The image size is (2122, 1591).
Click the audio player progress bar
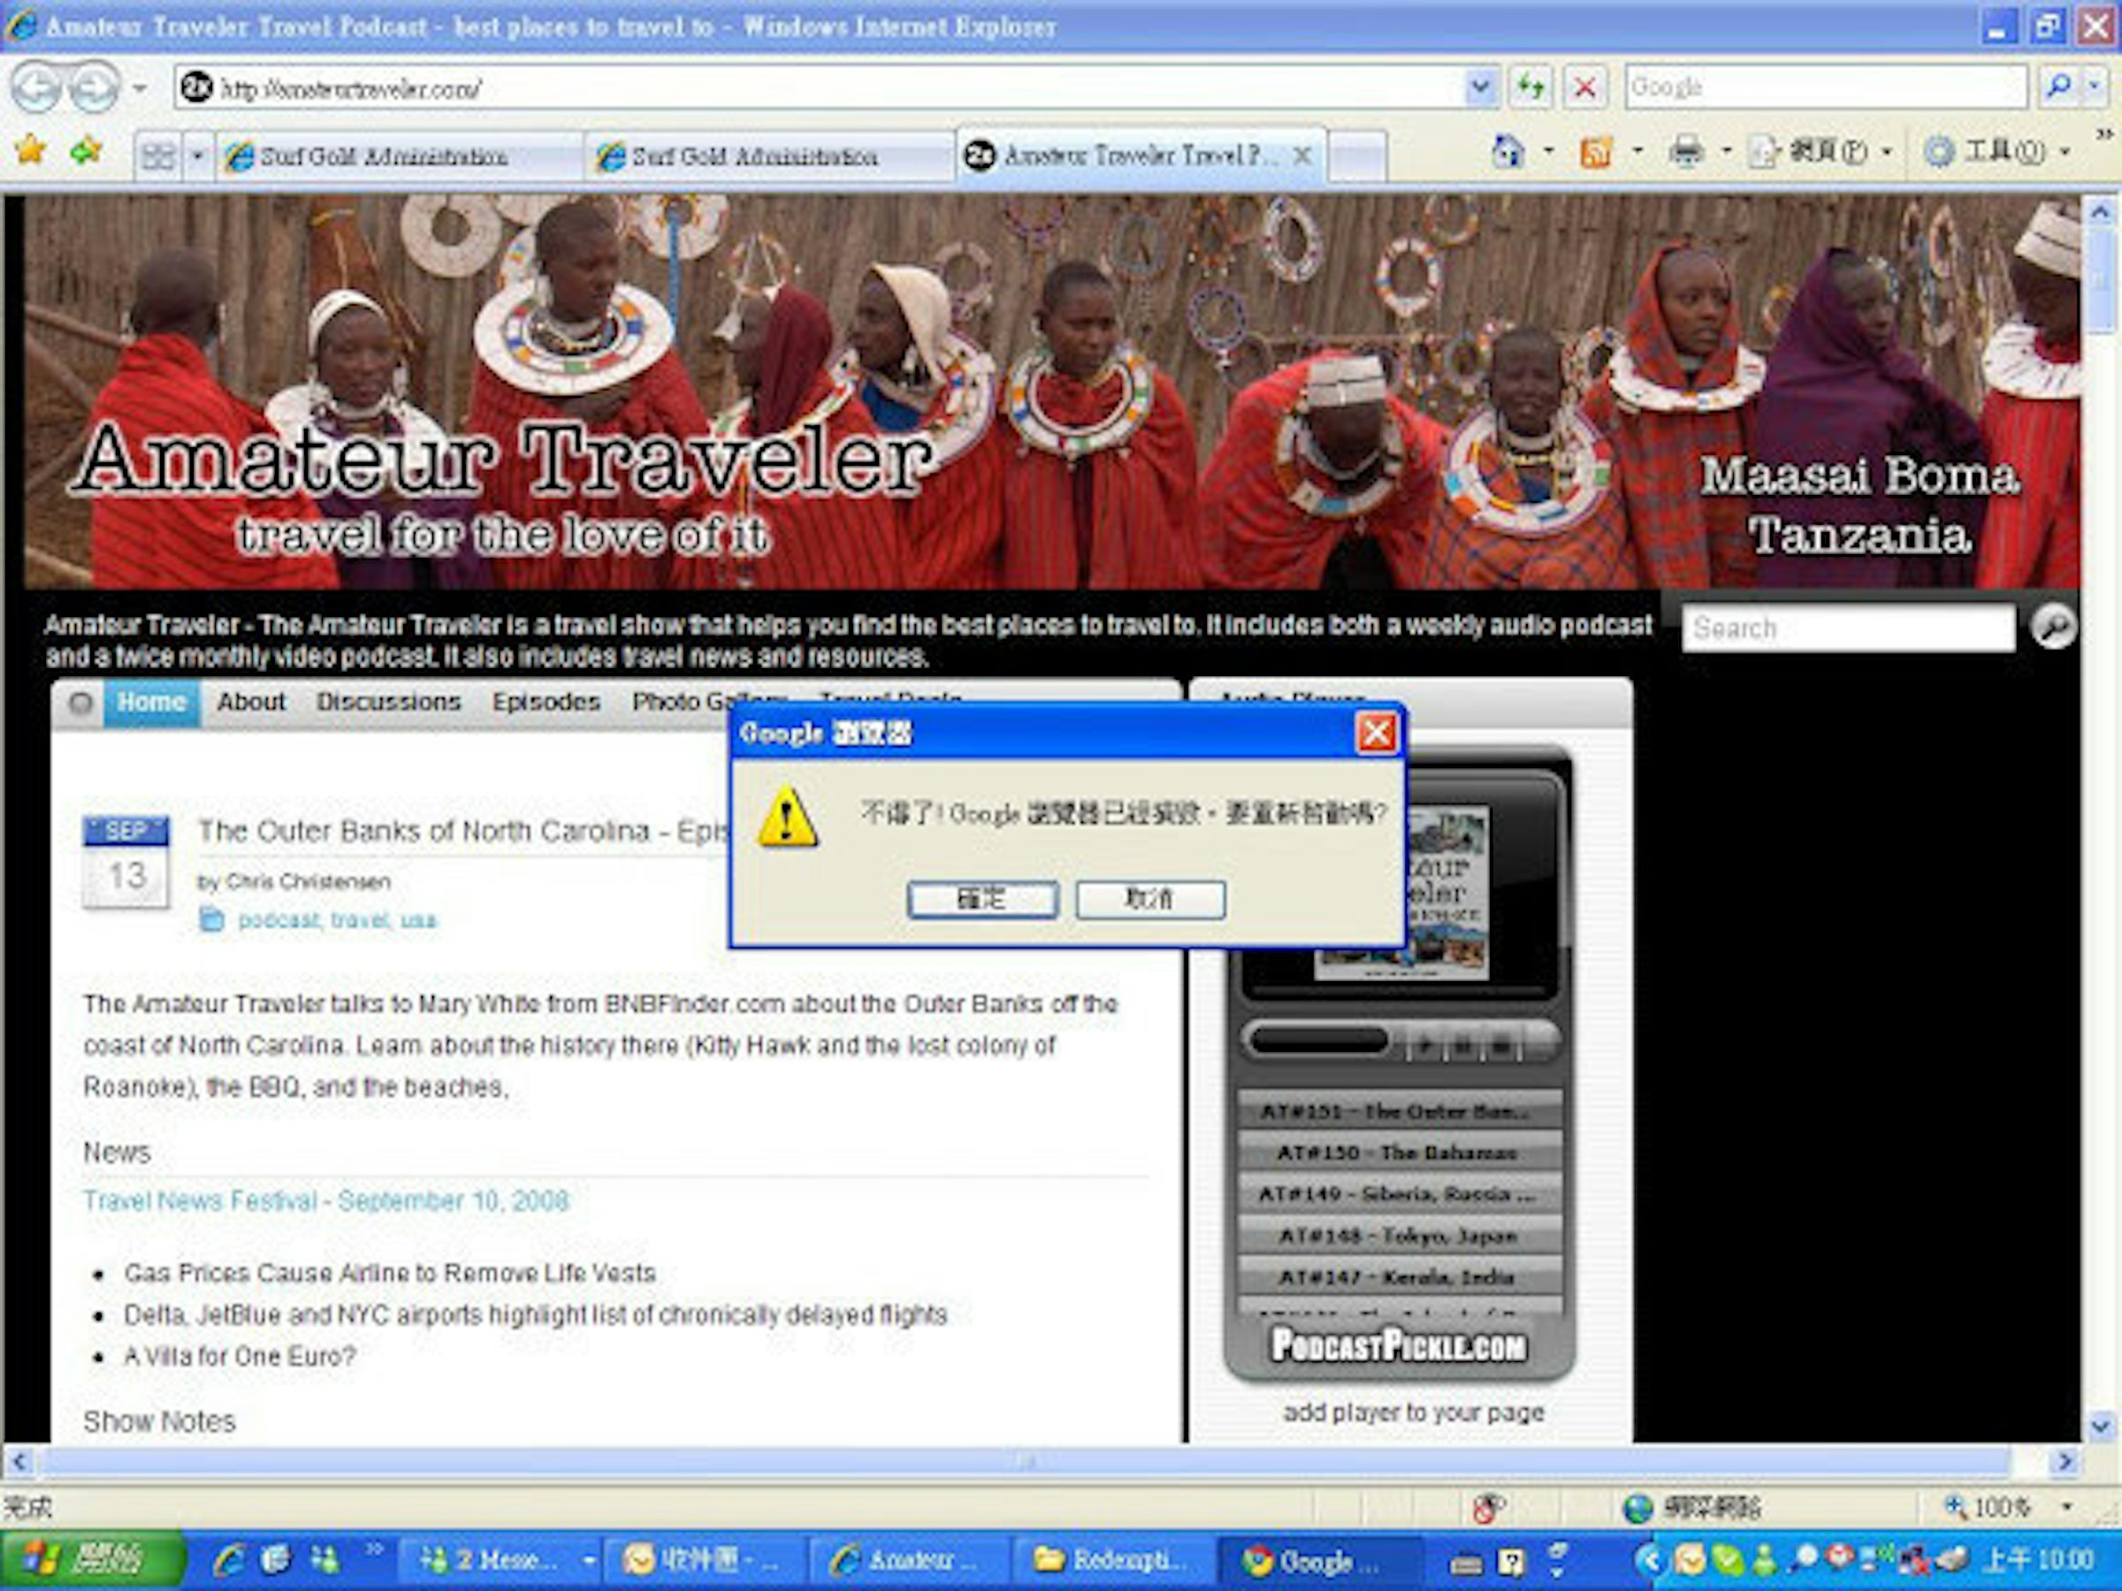(x=1320, y=1041)
